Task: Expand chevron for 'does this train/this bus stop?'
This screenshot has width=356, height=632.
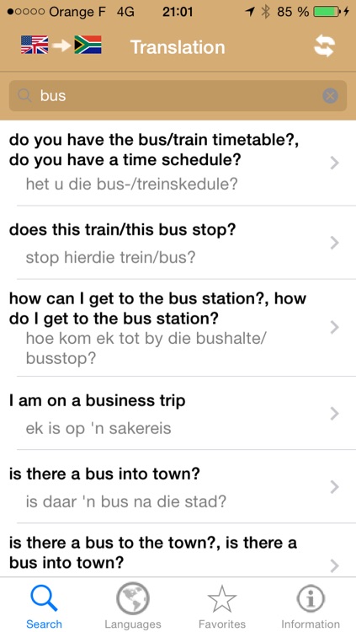Action: pyautogui.click(x=334, y=243)
